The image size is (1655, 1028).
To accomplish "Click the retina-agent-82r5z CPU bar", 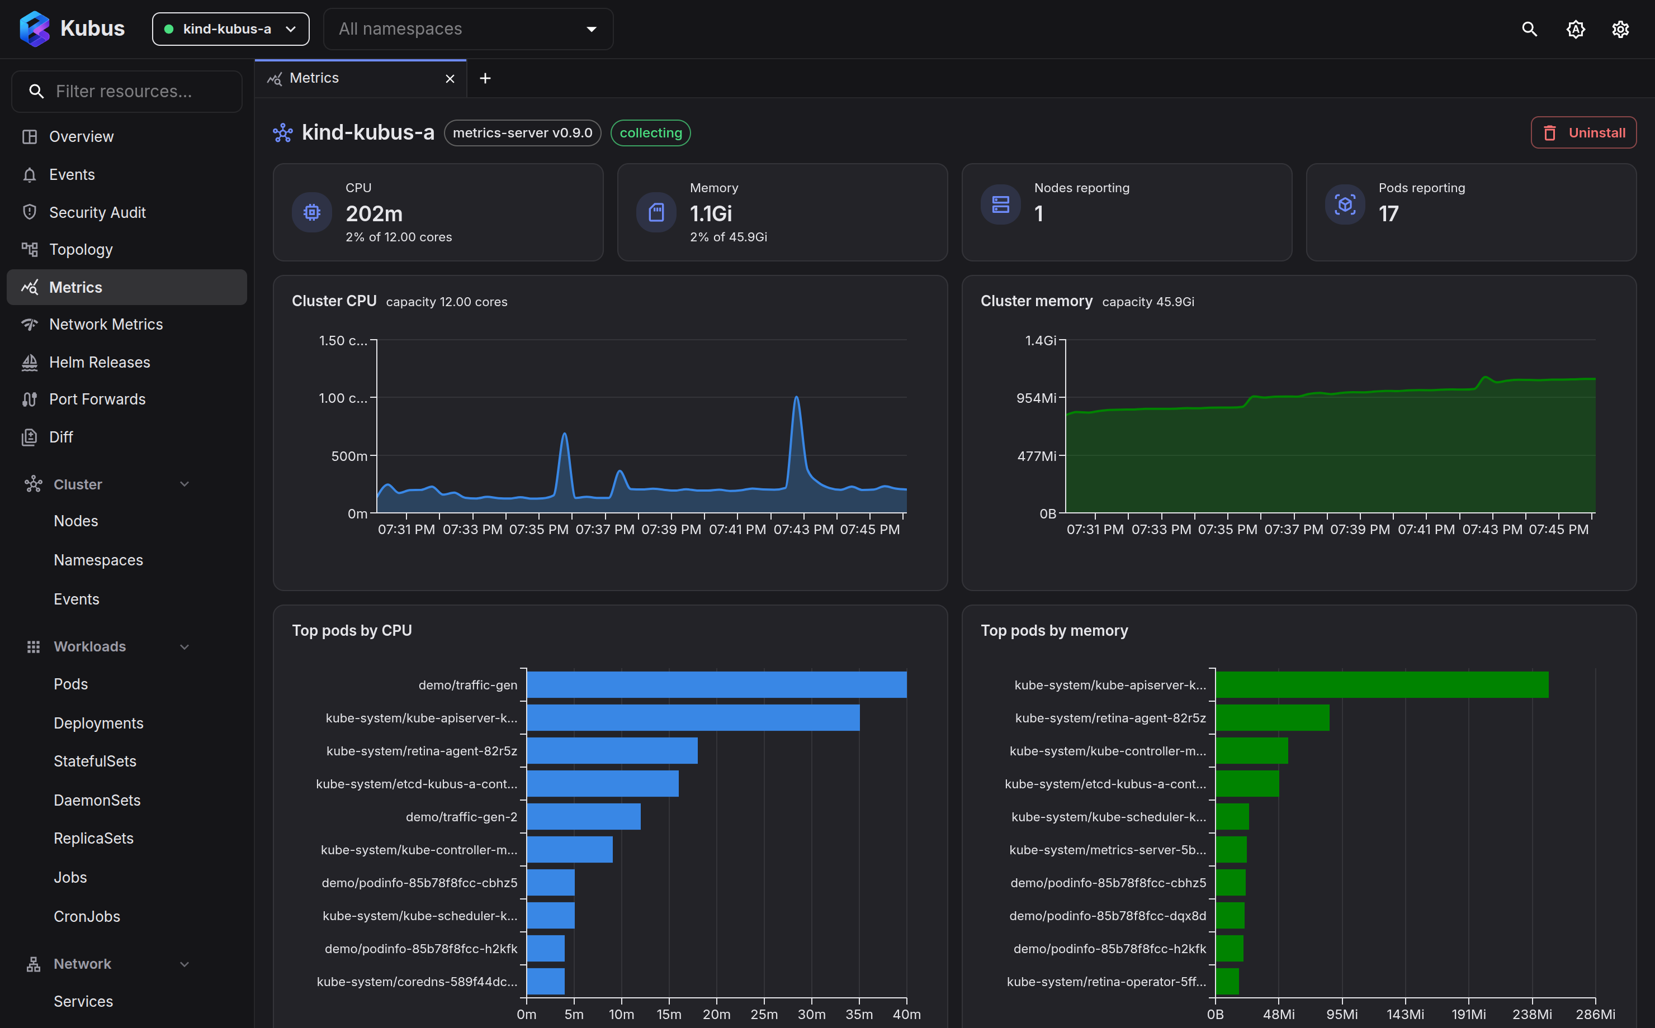I will pyautogui.click(x=612, y=750).
